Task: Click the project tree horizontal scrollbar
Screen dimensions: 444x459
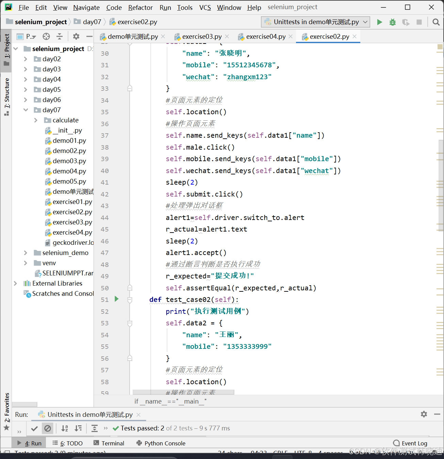Action: pos(24,404)
